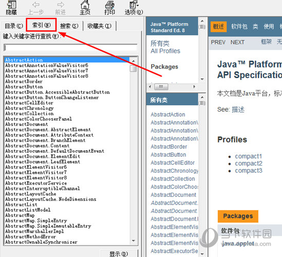Click the 框架 frames link
The height and width of the screenshot is (257, 282).
click(266, 42)
